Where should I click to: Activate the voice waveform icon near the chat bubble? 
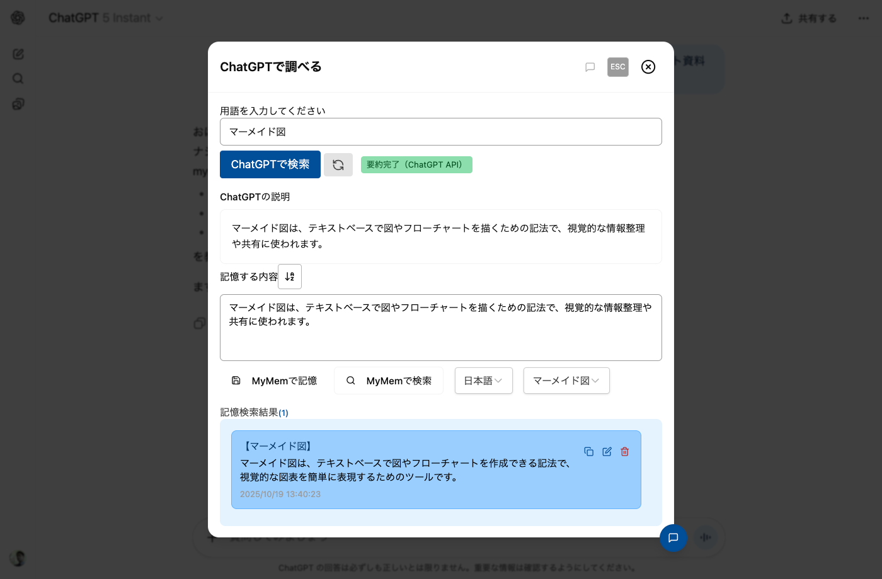point(706,537)
